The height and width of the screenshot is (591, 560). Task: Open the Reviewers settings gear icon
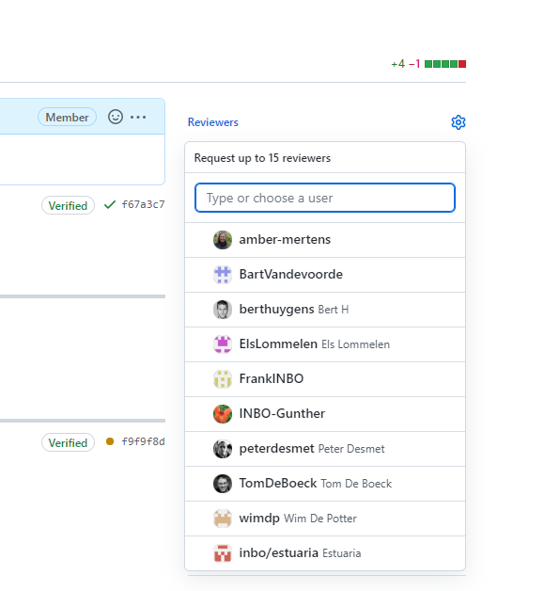458,122
